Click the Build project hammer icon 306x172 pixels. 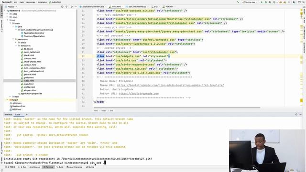pyautogui.click(x=238, y=2)
